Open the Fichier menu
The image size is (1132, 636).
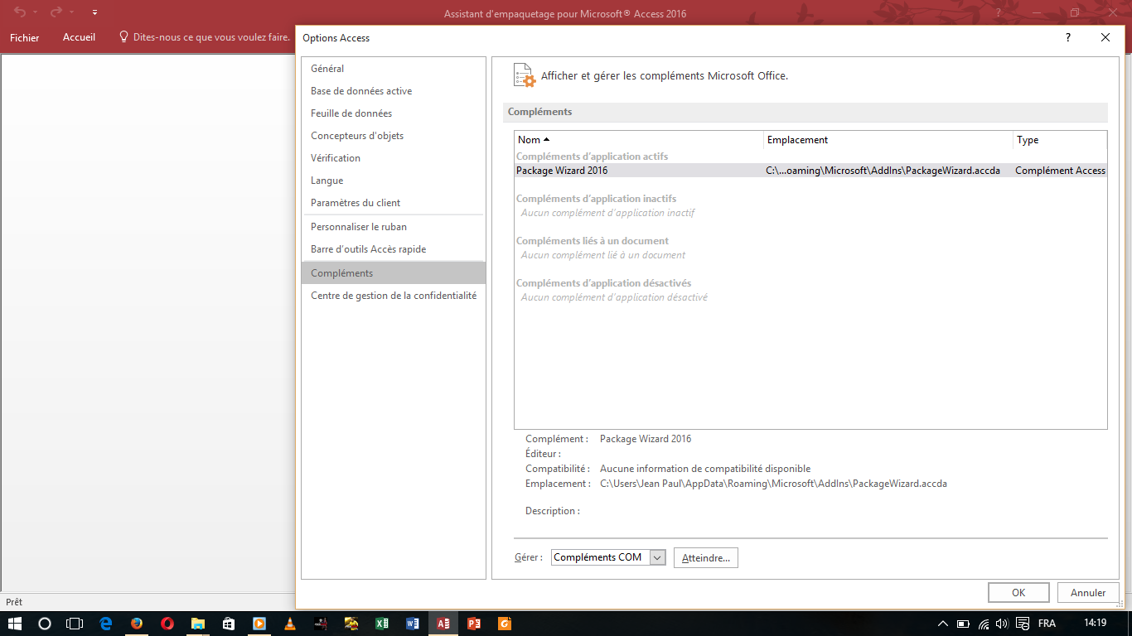click(x=25, y=37)
